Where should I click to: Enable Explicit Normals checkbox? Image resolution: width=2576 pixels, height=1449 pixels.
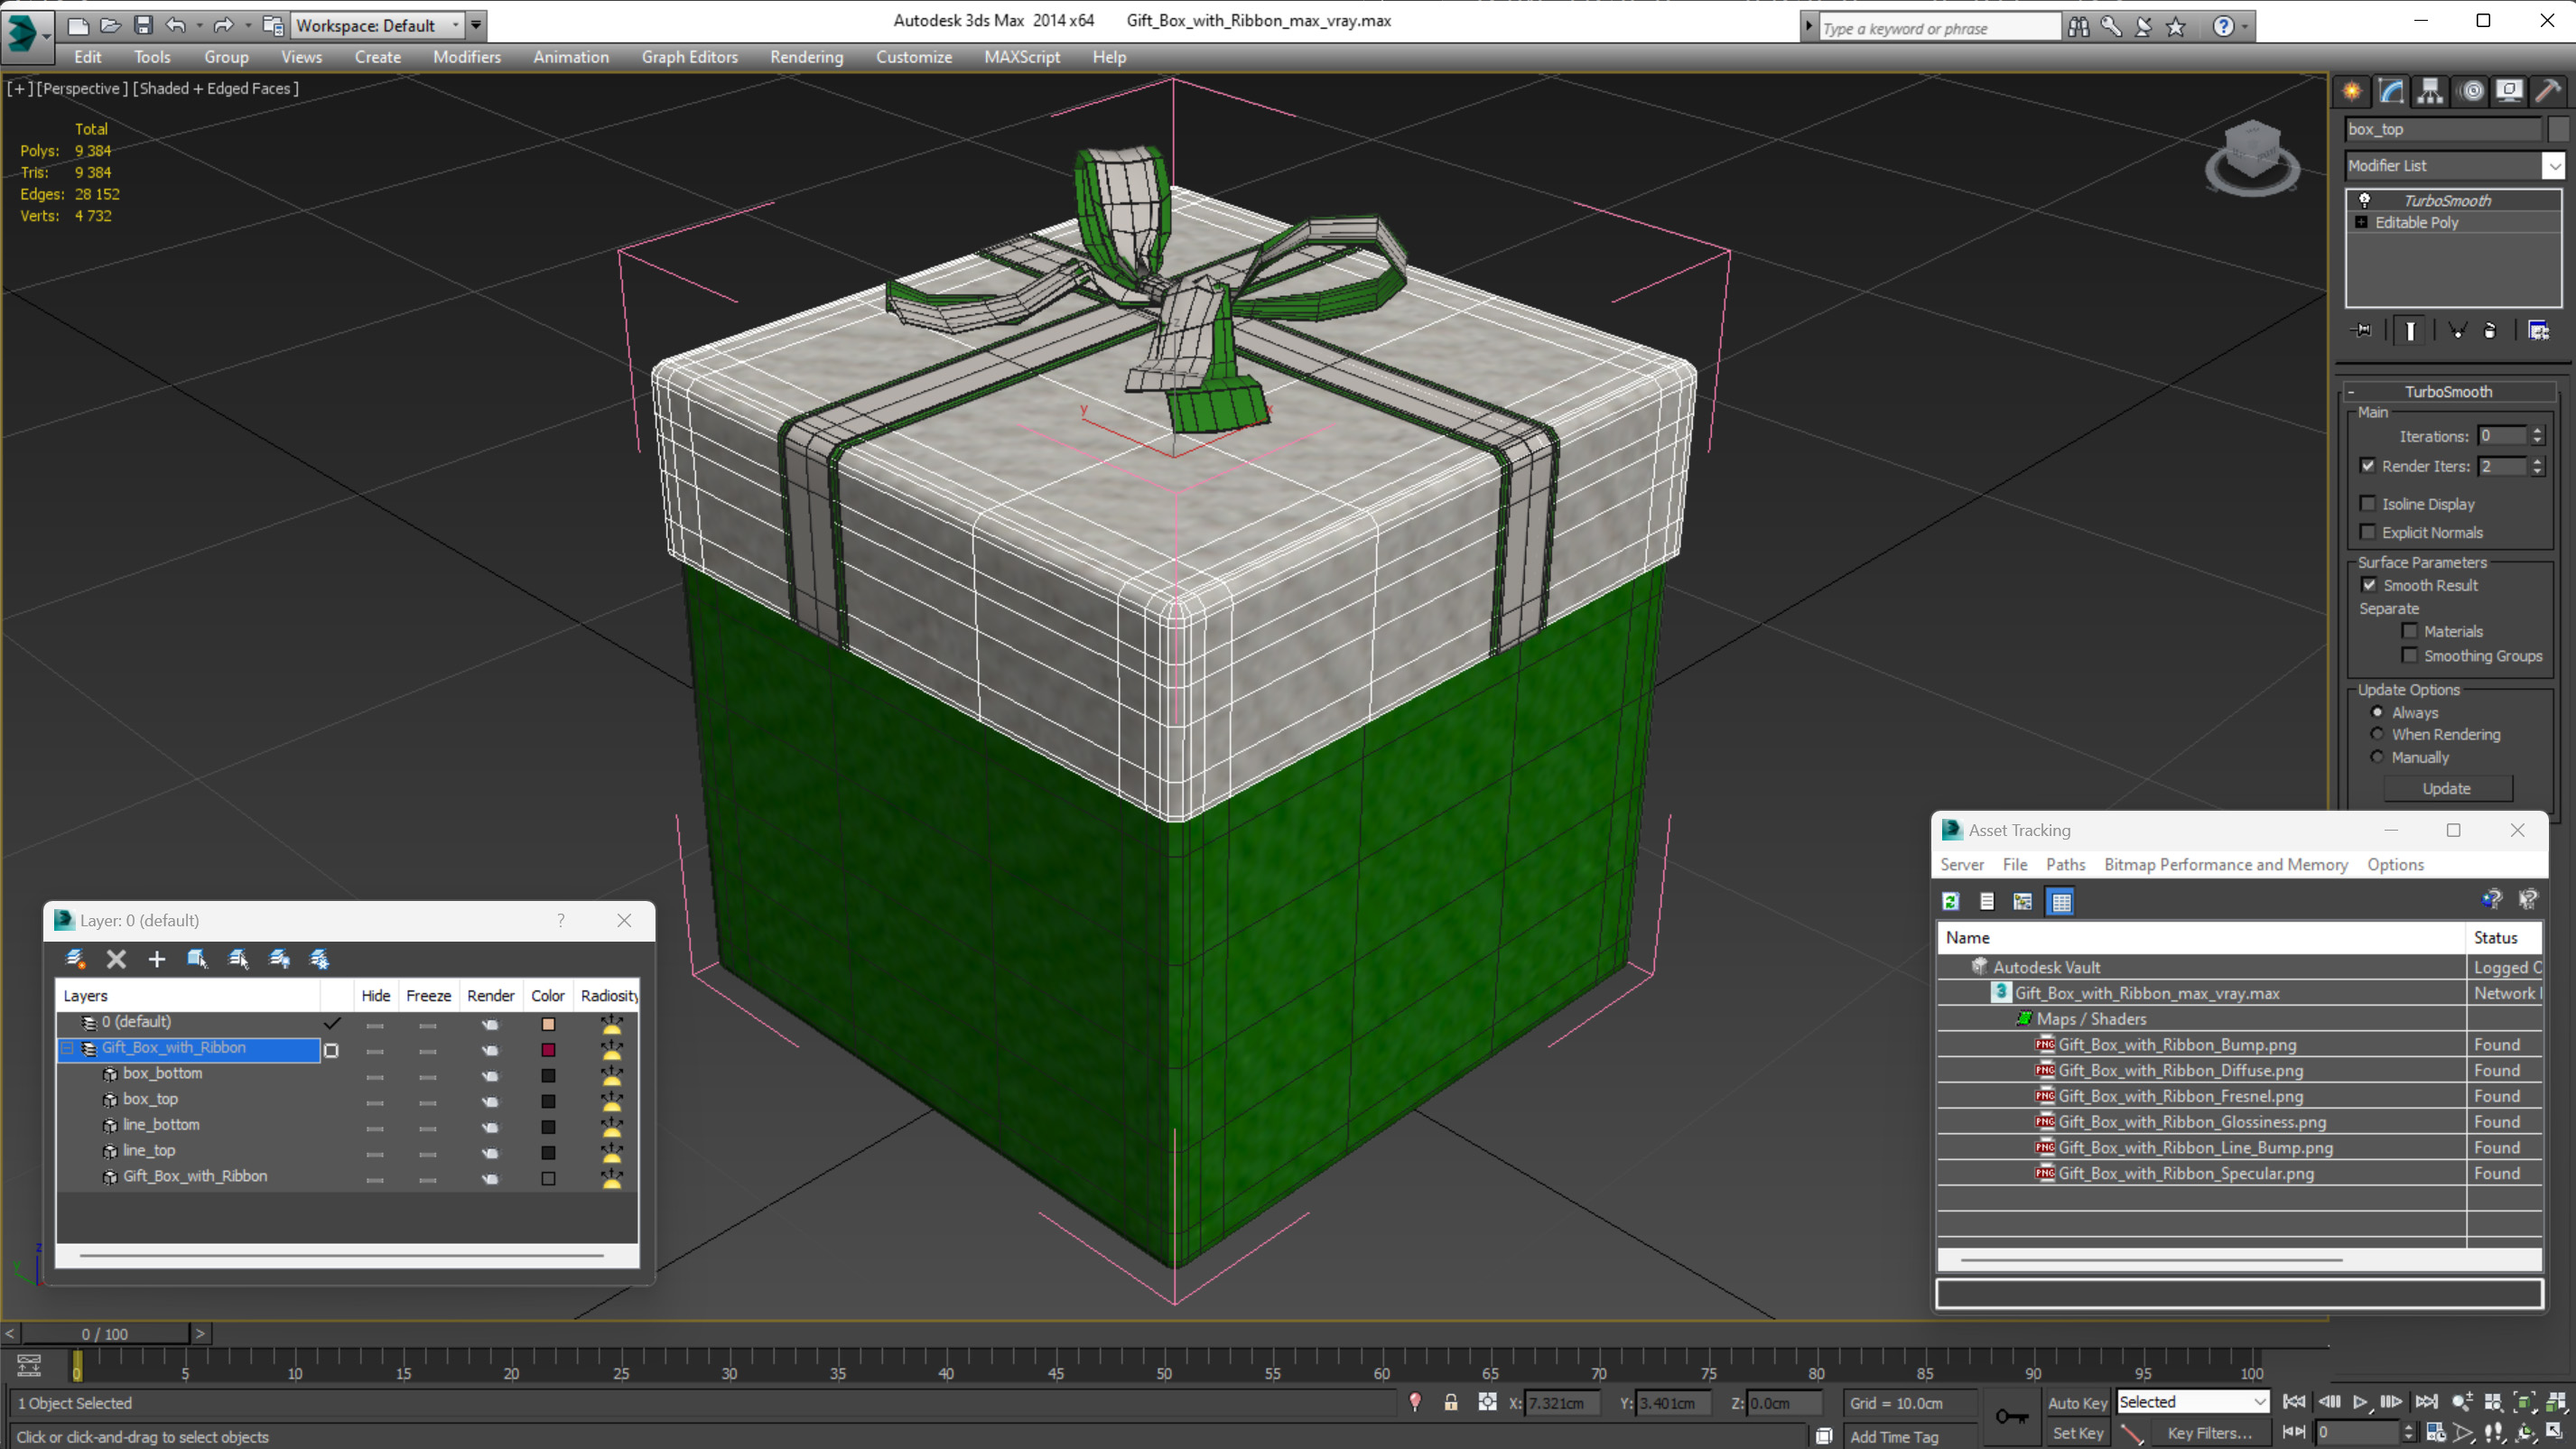tap(2367, 532)
